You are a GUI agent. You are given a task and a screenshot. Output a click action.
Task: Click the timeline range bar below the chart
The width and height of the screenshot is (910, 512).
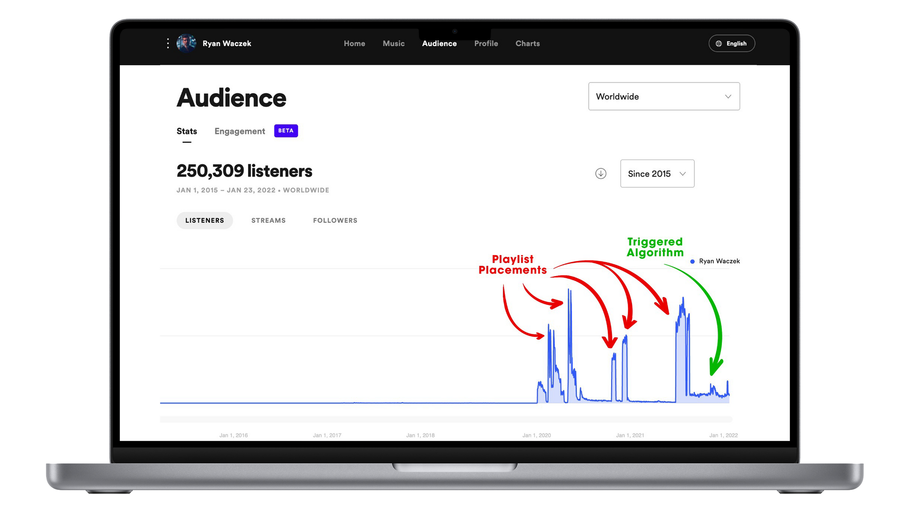tap(446, 419)
